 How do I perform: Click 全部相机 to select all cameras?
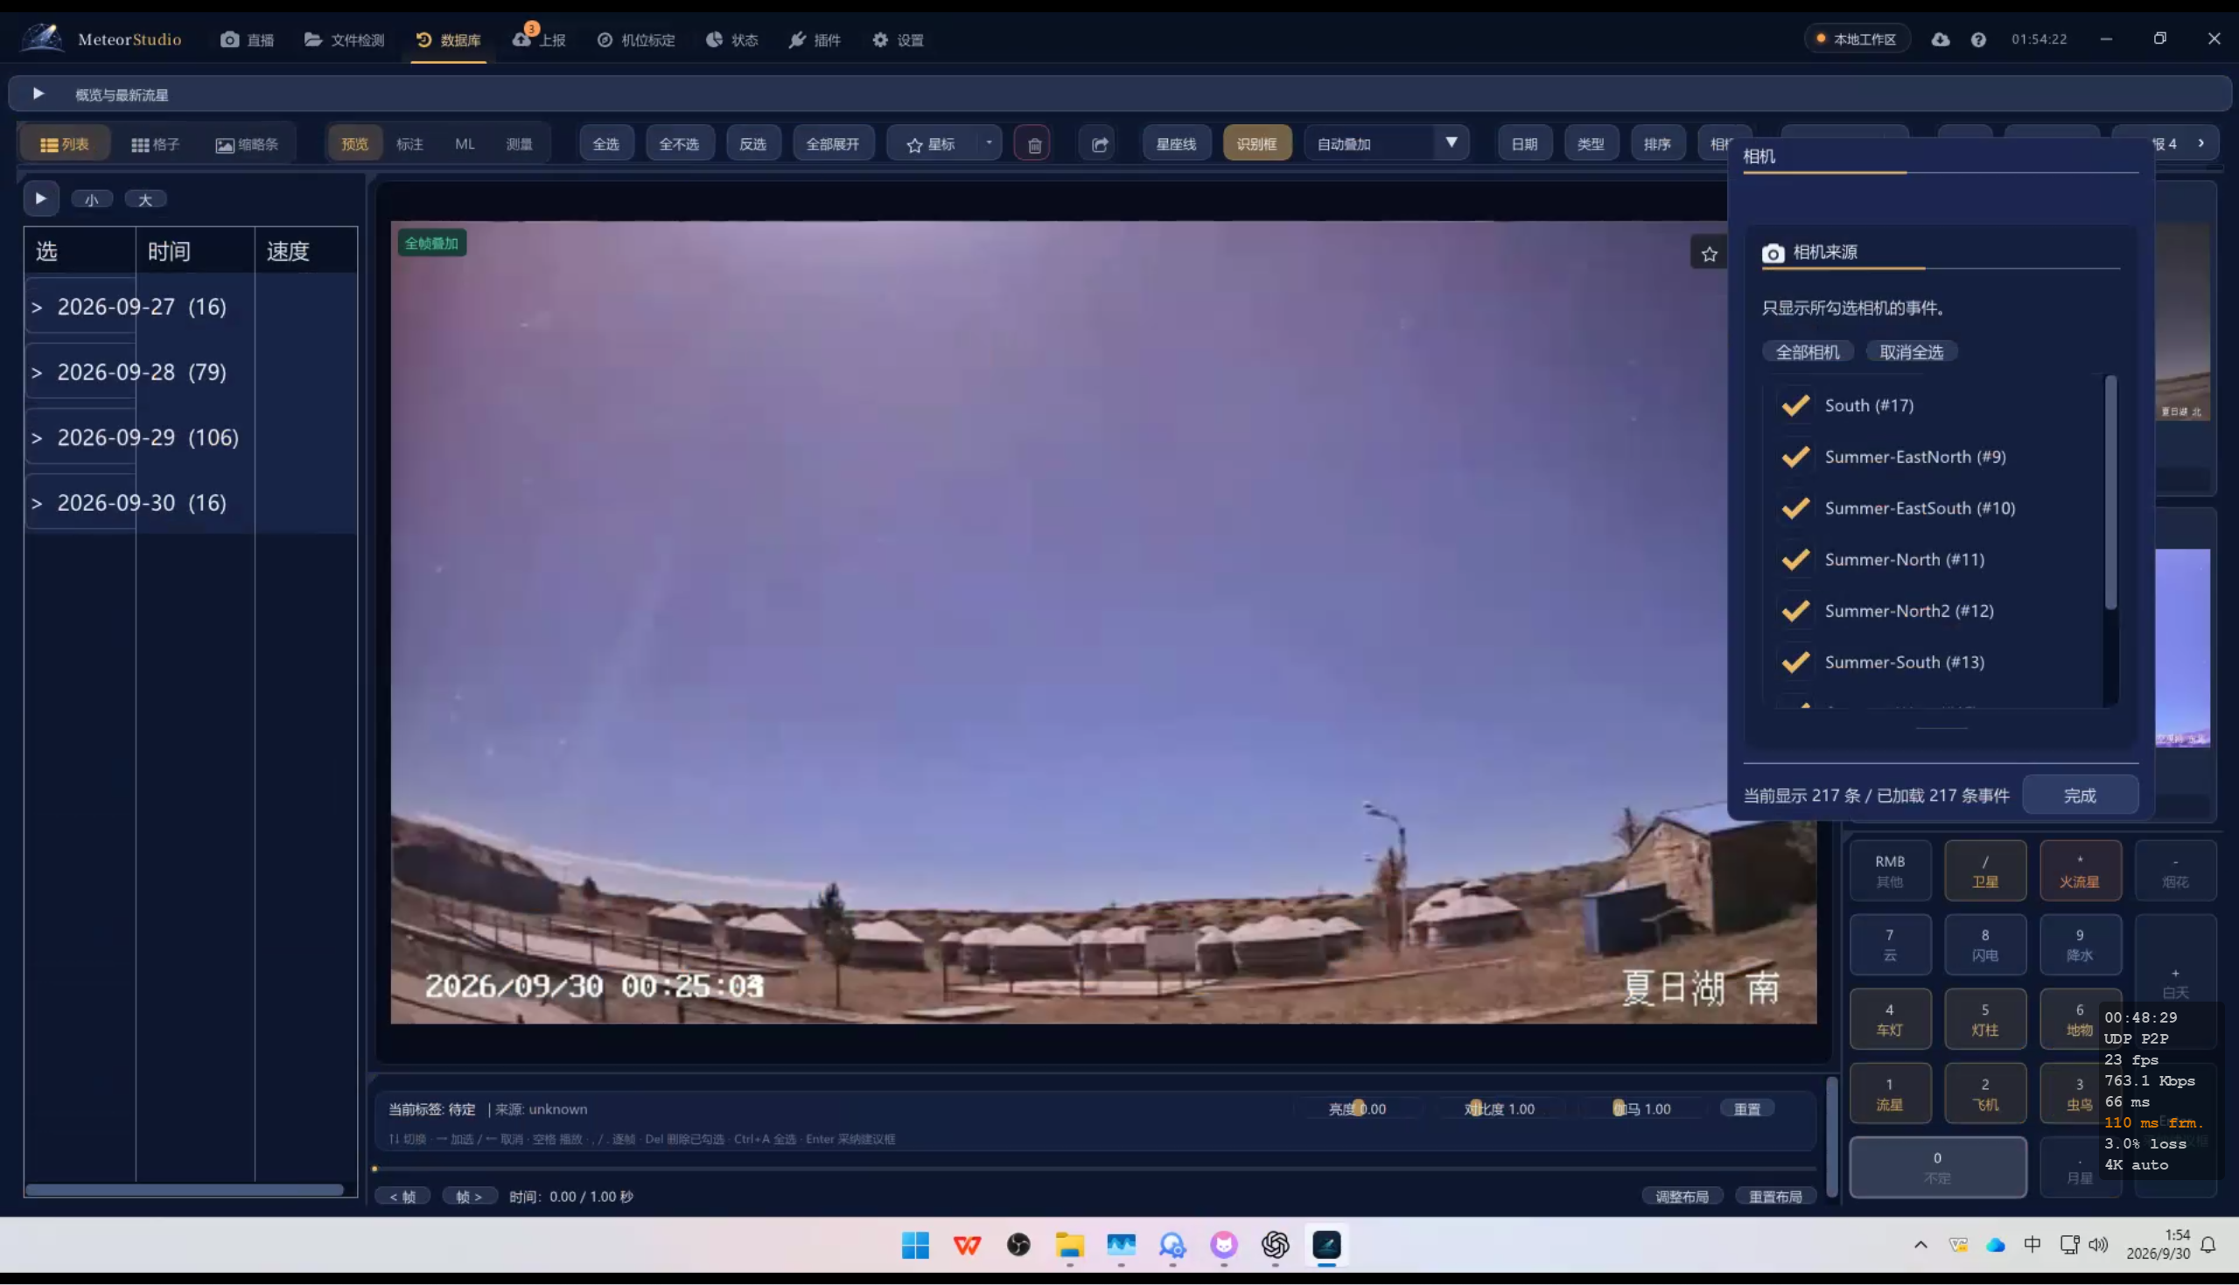click(1808, 353)
